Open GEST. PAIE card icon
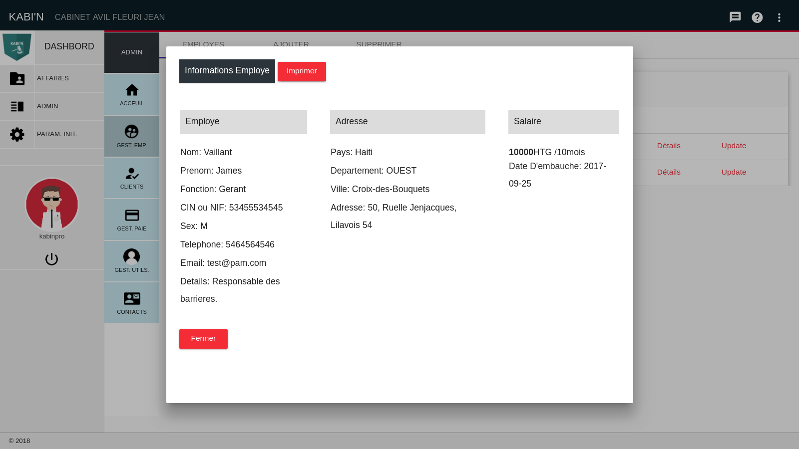799x449 pixels. pyautogui.click(x=132, y=215)
